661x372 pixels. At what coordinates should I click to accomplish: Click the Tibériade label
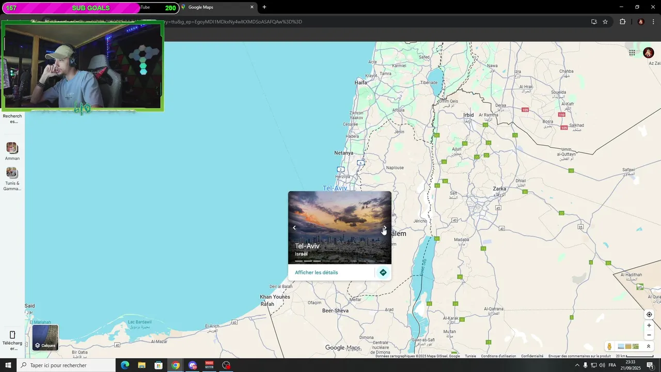[x=429, y=83]
